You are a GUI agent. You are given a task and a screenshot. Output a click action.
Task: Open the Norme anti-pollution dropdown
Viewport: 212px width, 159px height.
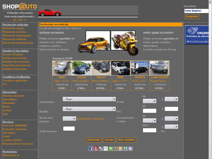(x=69, y=119)
